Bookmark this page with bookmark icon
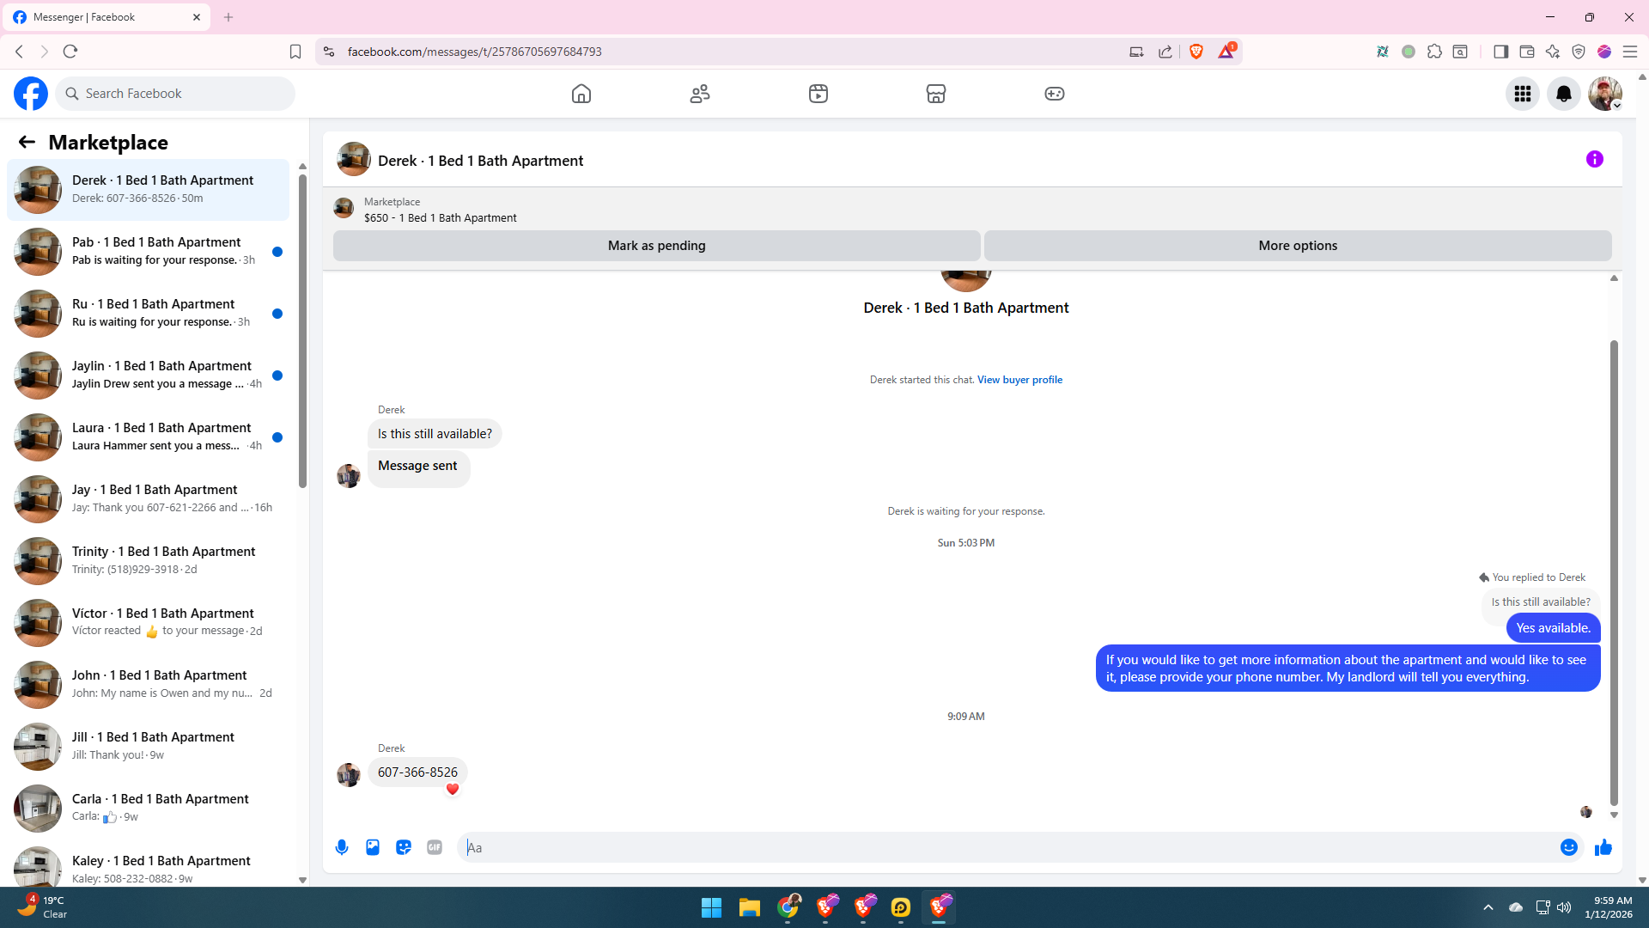The image size is (1649, 928). (295, 52)
